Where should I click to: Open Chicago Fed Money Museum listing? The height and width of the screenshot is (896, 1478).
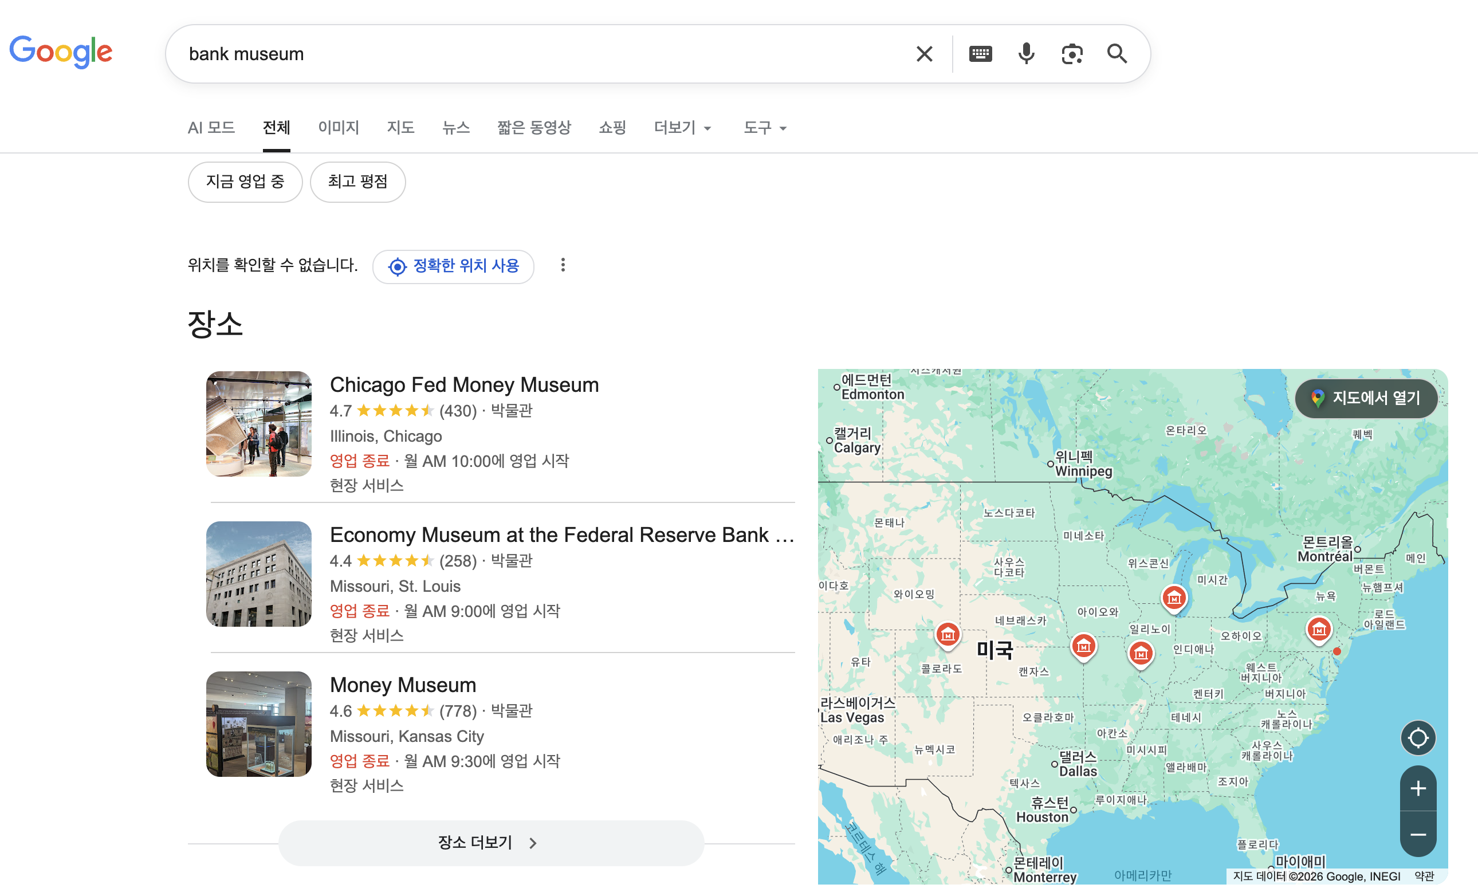[x=464, y=384]
